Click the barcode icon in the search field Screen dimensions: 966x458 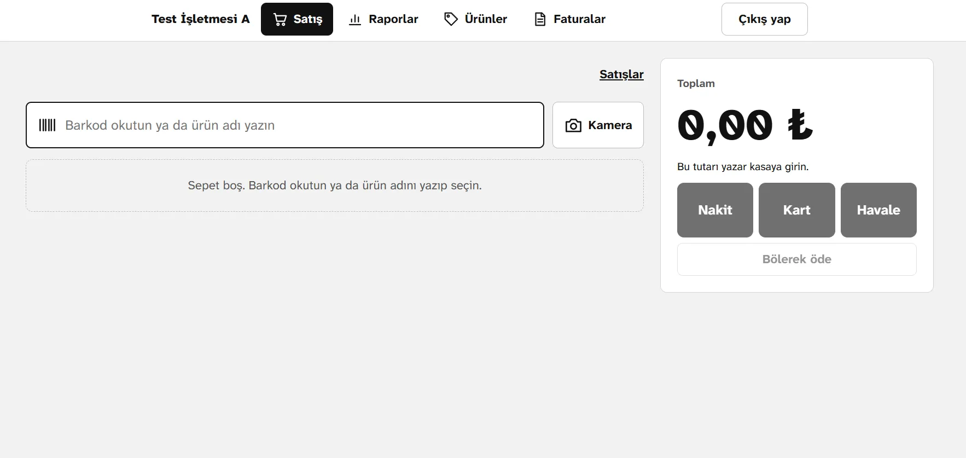(x=48, y=125)
